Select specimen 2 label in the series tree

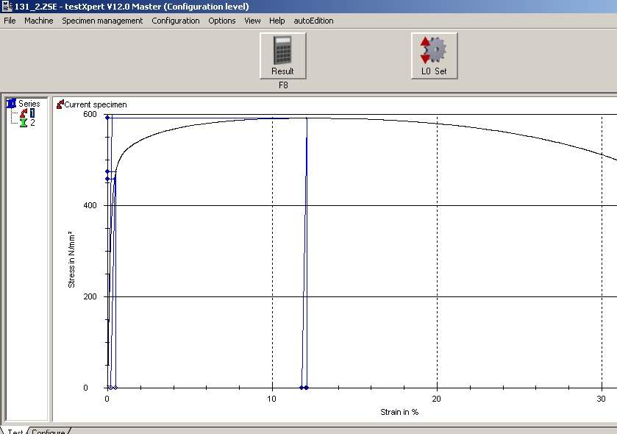pyautogui.click(x=32, y=123)
